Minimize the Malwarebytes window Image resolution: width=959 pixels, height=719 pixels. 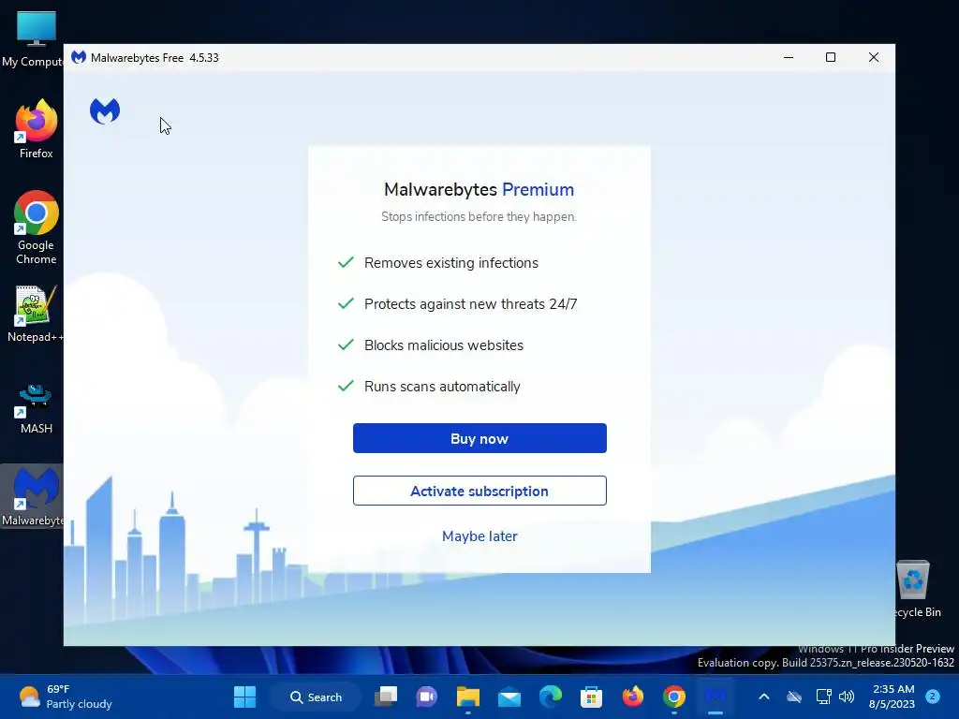[789, 57]
